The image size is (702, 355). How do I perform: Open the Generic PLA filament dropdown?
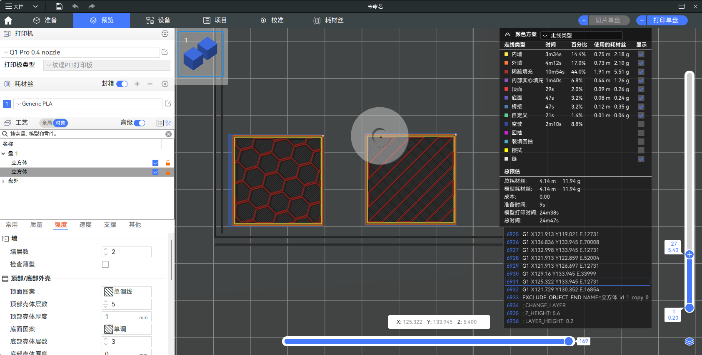point(88,104)
